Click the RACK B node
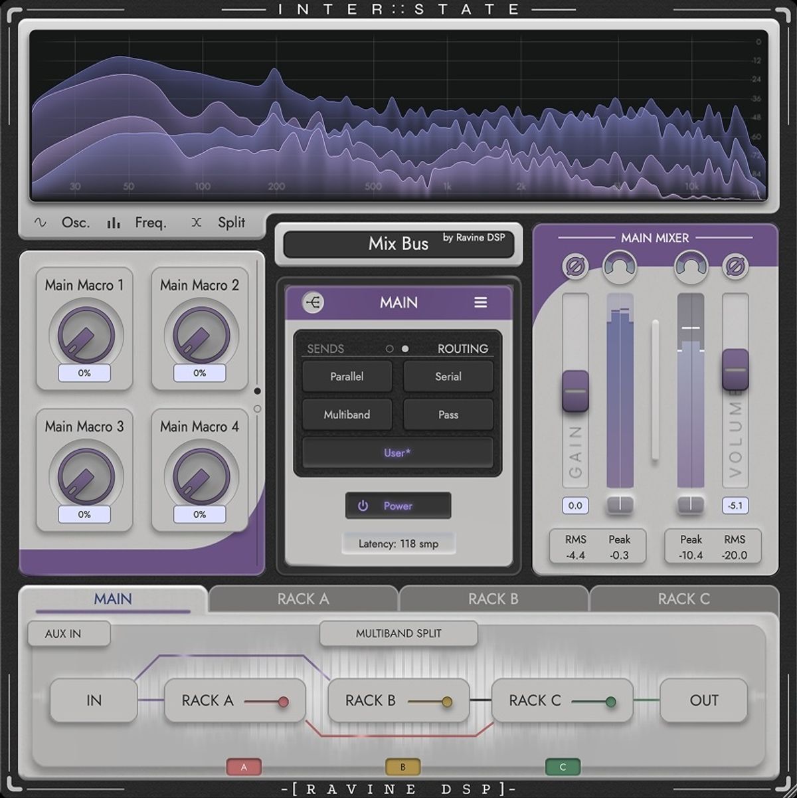The height and width of the screenshot is (798, 797). pyautogui.click(x=398, y=700)
